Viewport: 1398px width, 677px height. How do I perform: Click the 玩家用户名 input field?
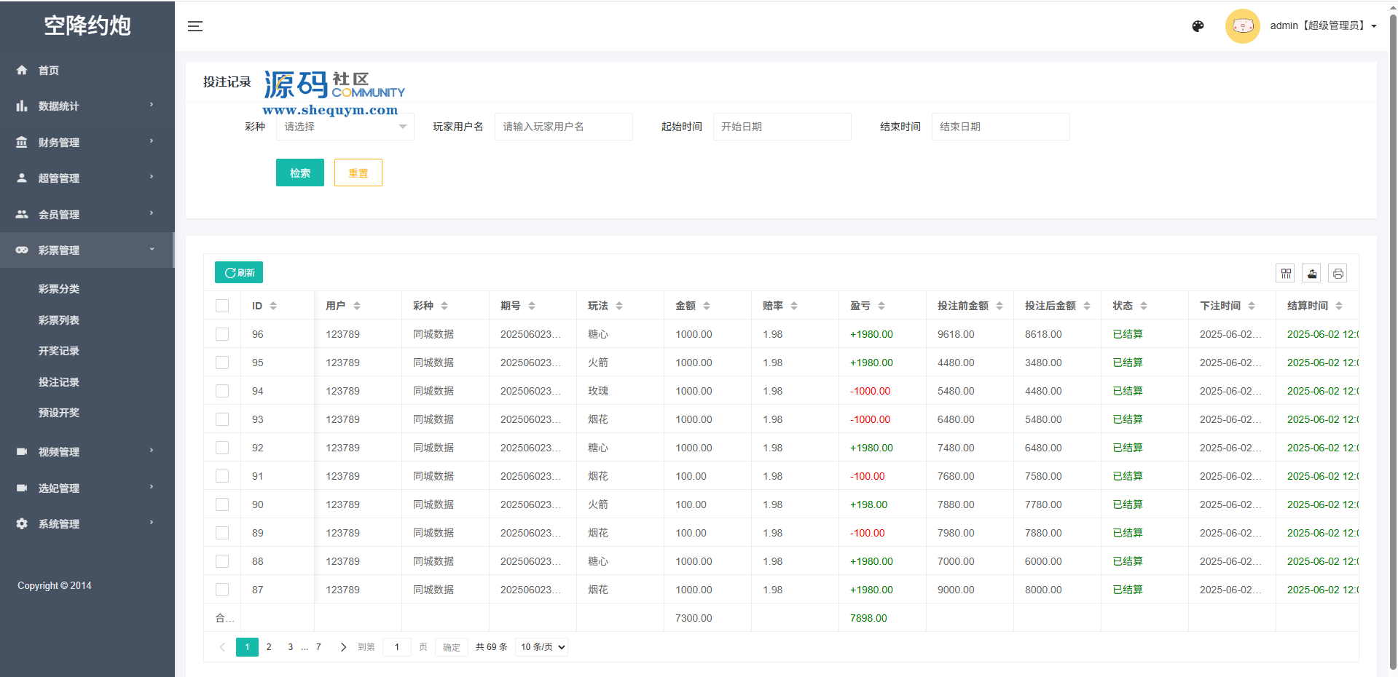tap(563, 127)
